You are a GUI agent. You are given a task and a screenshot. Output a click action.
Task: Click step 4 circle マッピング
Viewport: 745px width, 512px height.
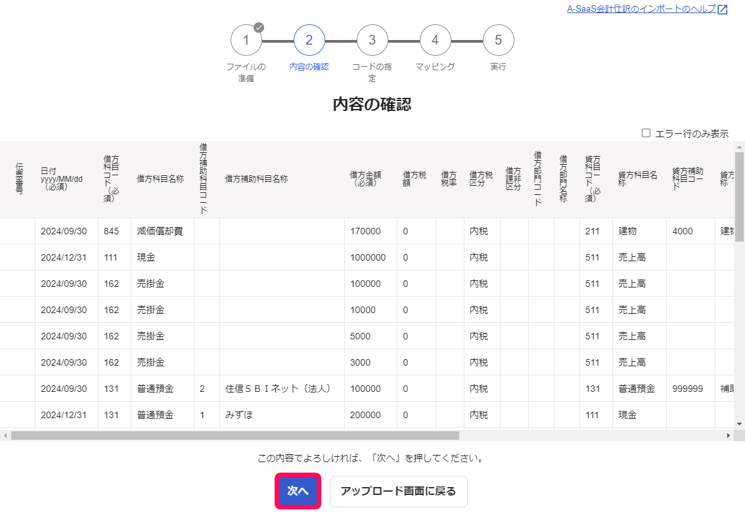(x=435, y=40)
